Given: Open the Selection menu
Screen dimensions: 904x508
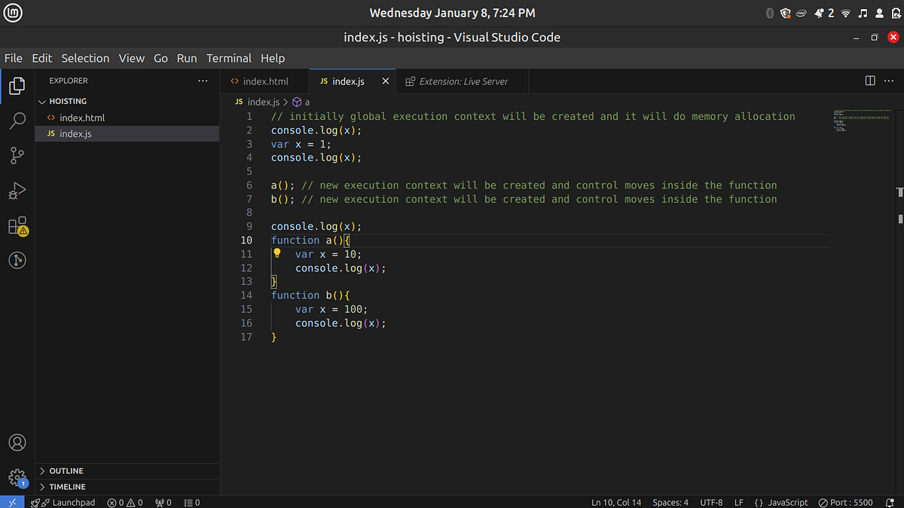Looking at the screenshot, I should pyautogui.click(x=85, y=58).
